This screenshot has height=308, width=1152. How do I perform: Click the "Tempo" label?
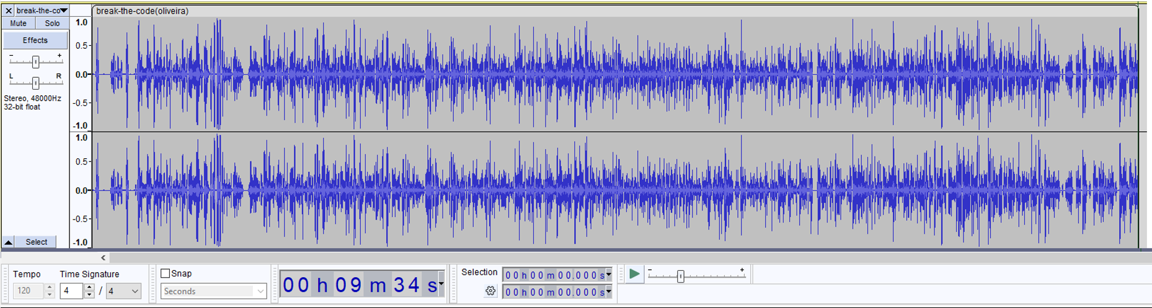tap(27, 274)
